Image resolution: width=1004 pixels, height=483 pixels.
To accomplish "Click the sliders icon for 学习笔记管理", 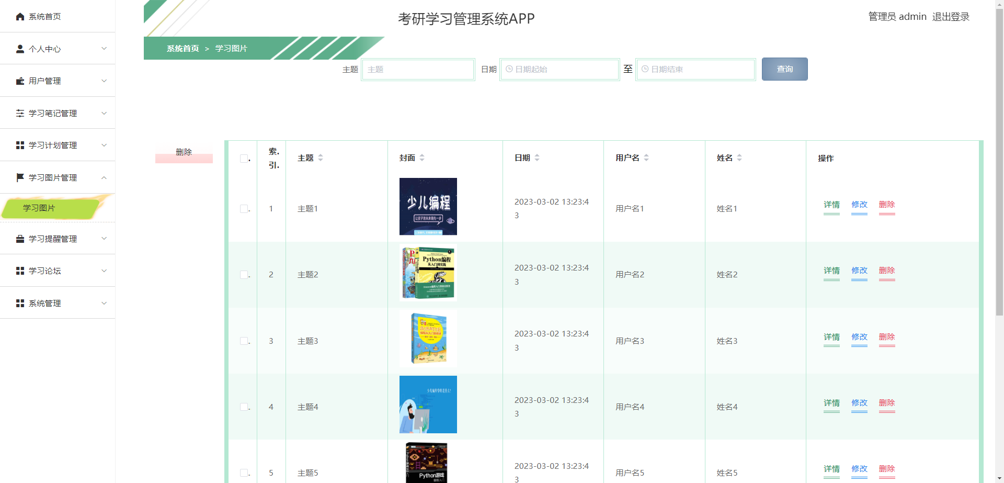I will pos(20,113).
